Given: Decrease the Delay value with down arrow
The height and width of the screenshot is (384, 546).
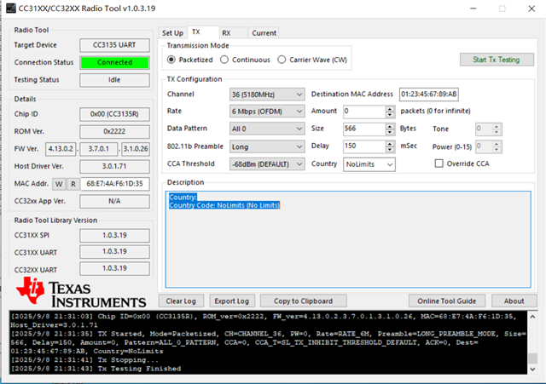Looking at the screenshot, I should pyautogui.click(x=390, y=150).
